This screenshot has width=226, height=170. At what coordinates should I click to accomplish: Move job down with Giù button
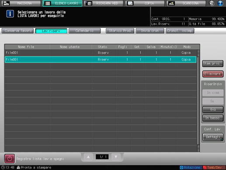[213, 110]
